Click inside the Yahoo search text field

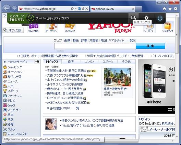click(95, 46)
